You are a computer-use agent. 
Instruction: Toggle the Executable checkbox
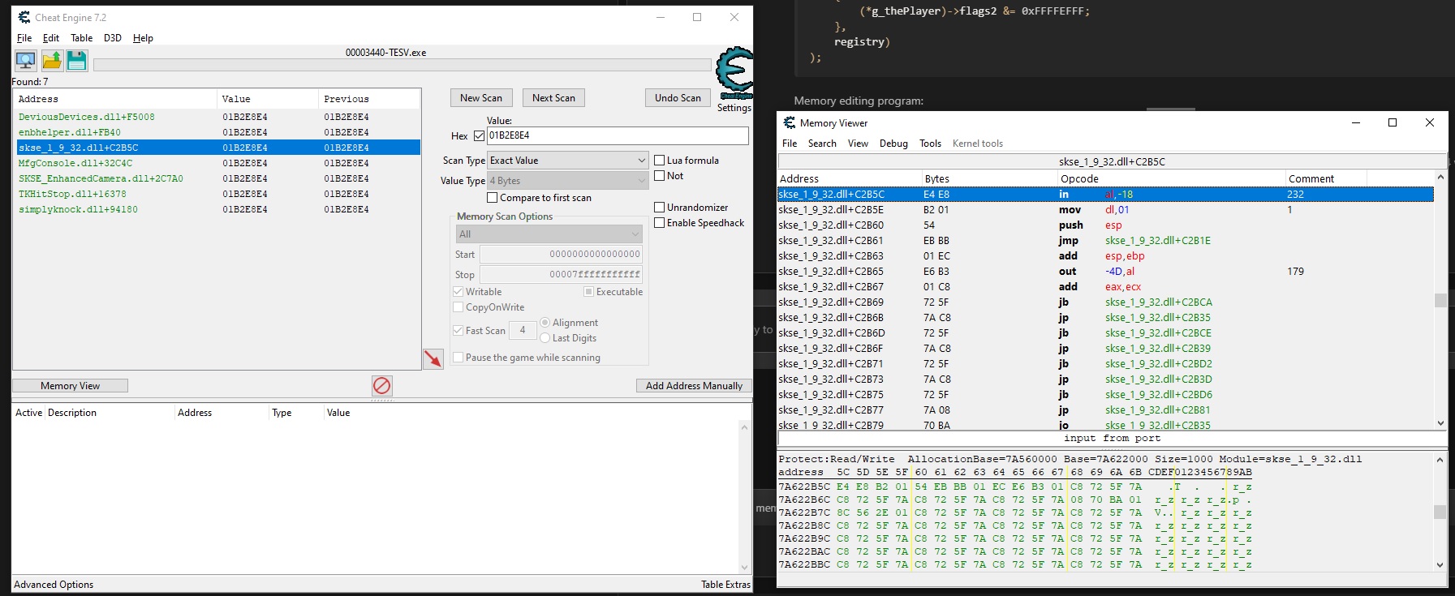point(589,292)
